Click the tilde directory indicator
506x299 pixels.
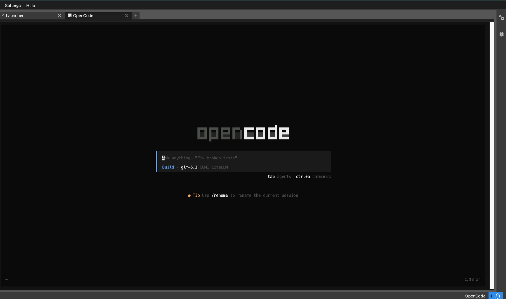coord(6,280)
